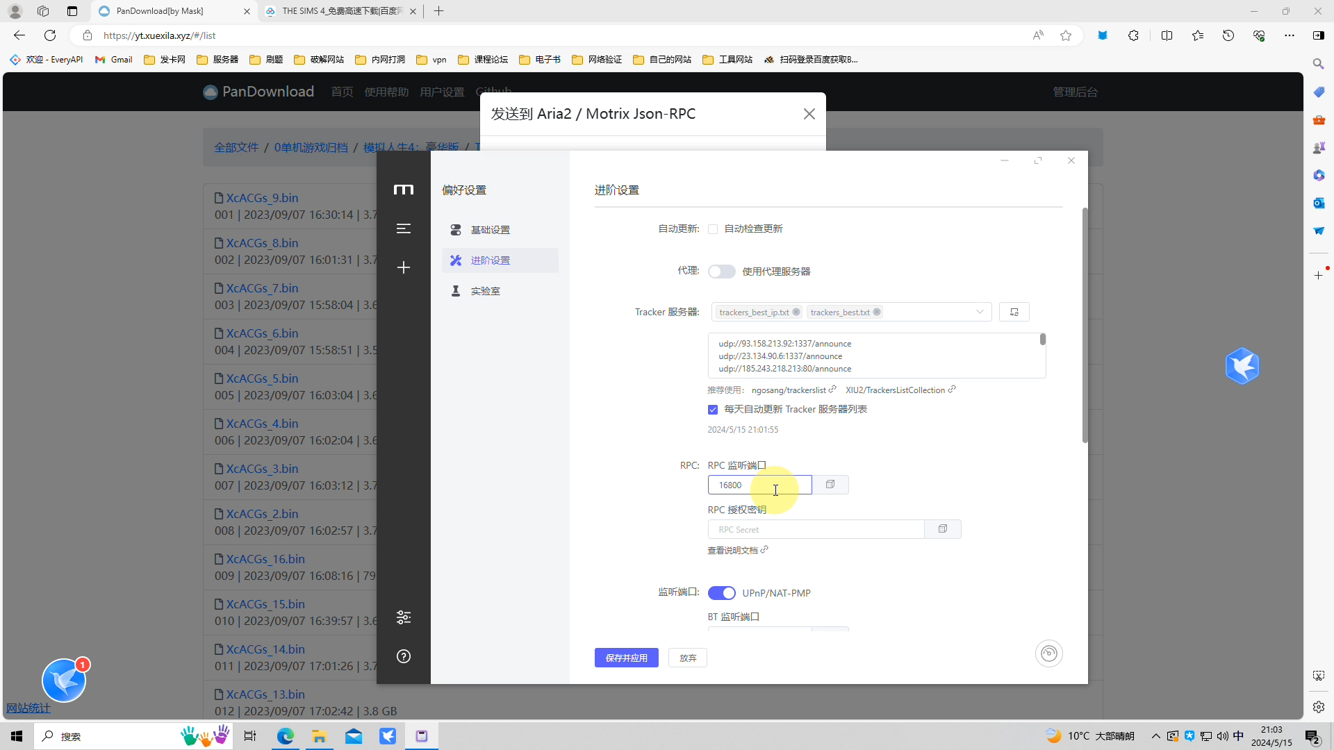Click 放弃 button
This screenshot has width=1334, height=750.
tap(688, 658)
